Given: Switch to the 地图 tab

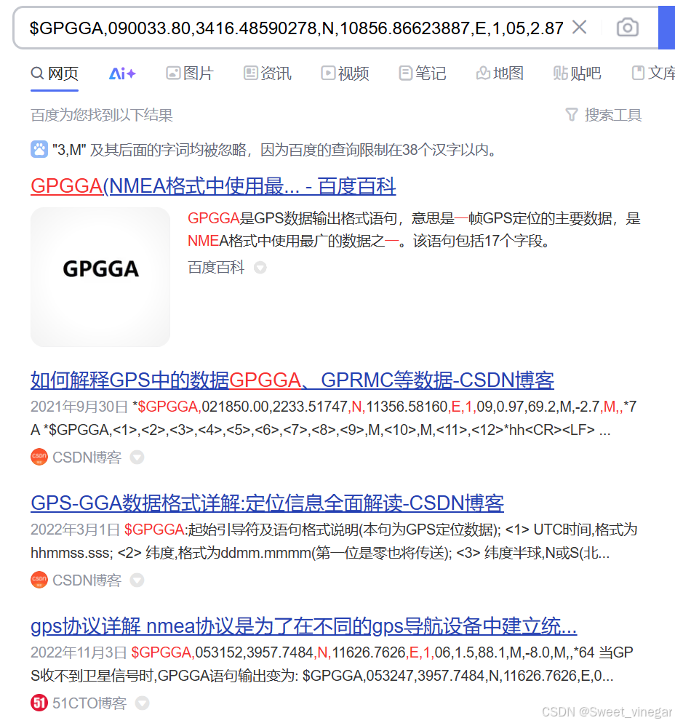Looking at the screenshot, I should click(x=500, y=73).
